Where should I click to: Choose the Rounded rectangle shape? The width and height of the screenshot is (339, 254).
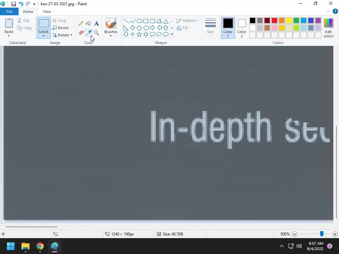tap(153, 21)
